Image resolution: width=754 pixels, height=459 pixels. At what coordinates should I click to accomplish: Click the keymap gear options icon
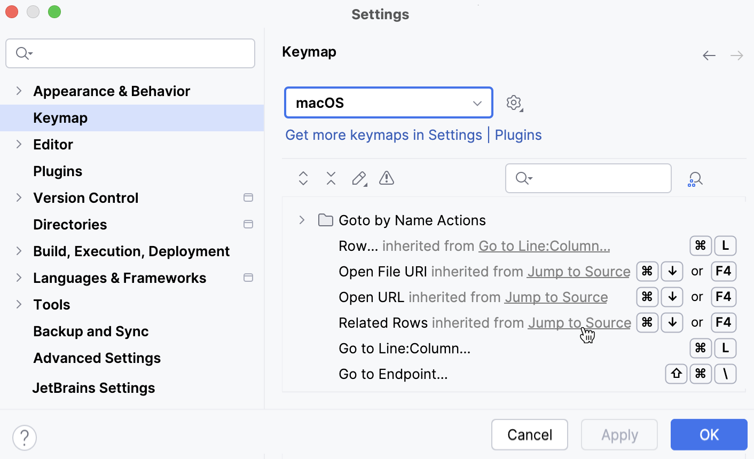514,102
